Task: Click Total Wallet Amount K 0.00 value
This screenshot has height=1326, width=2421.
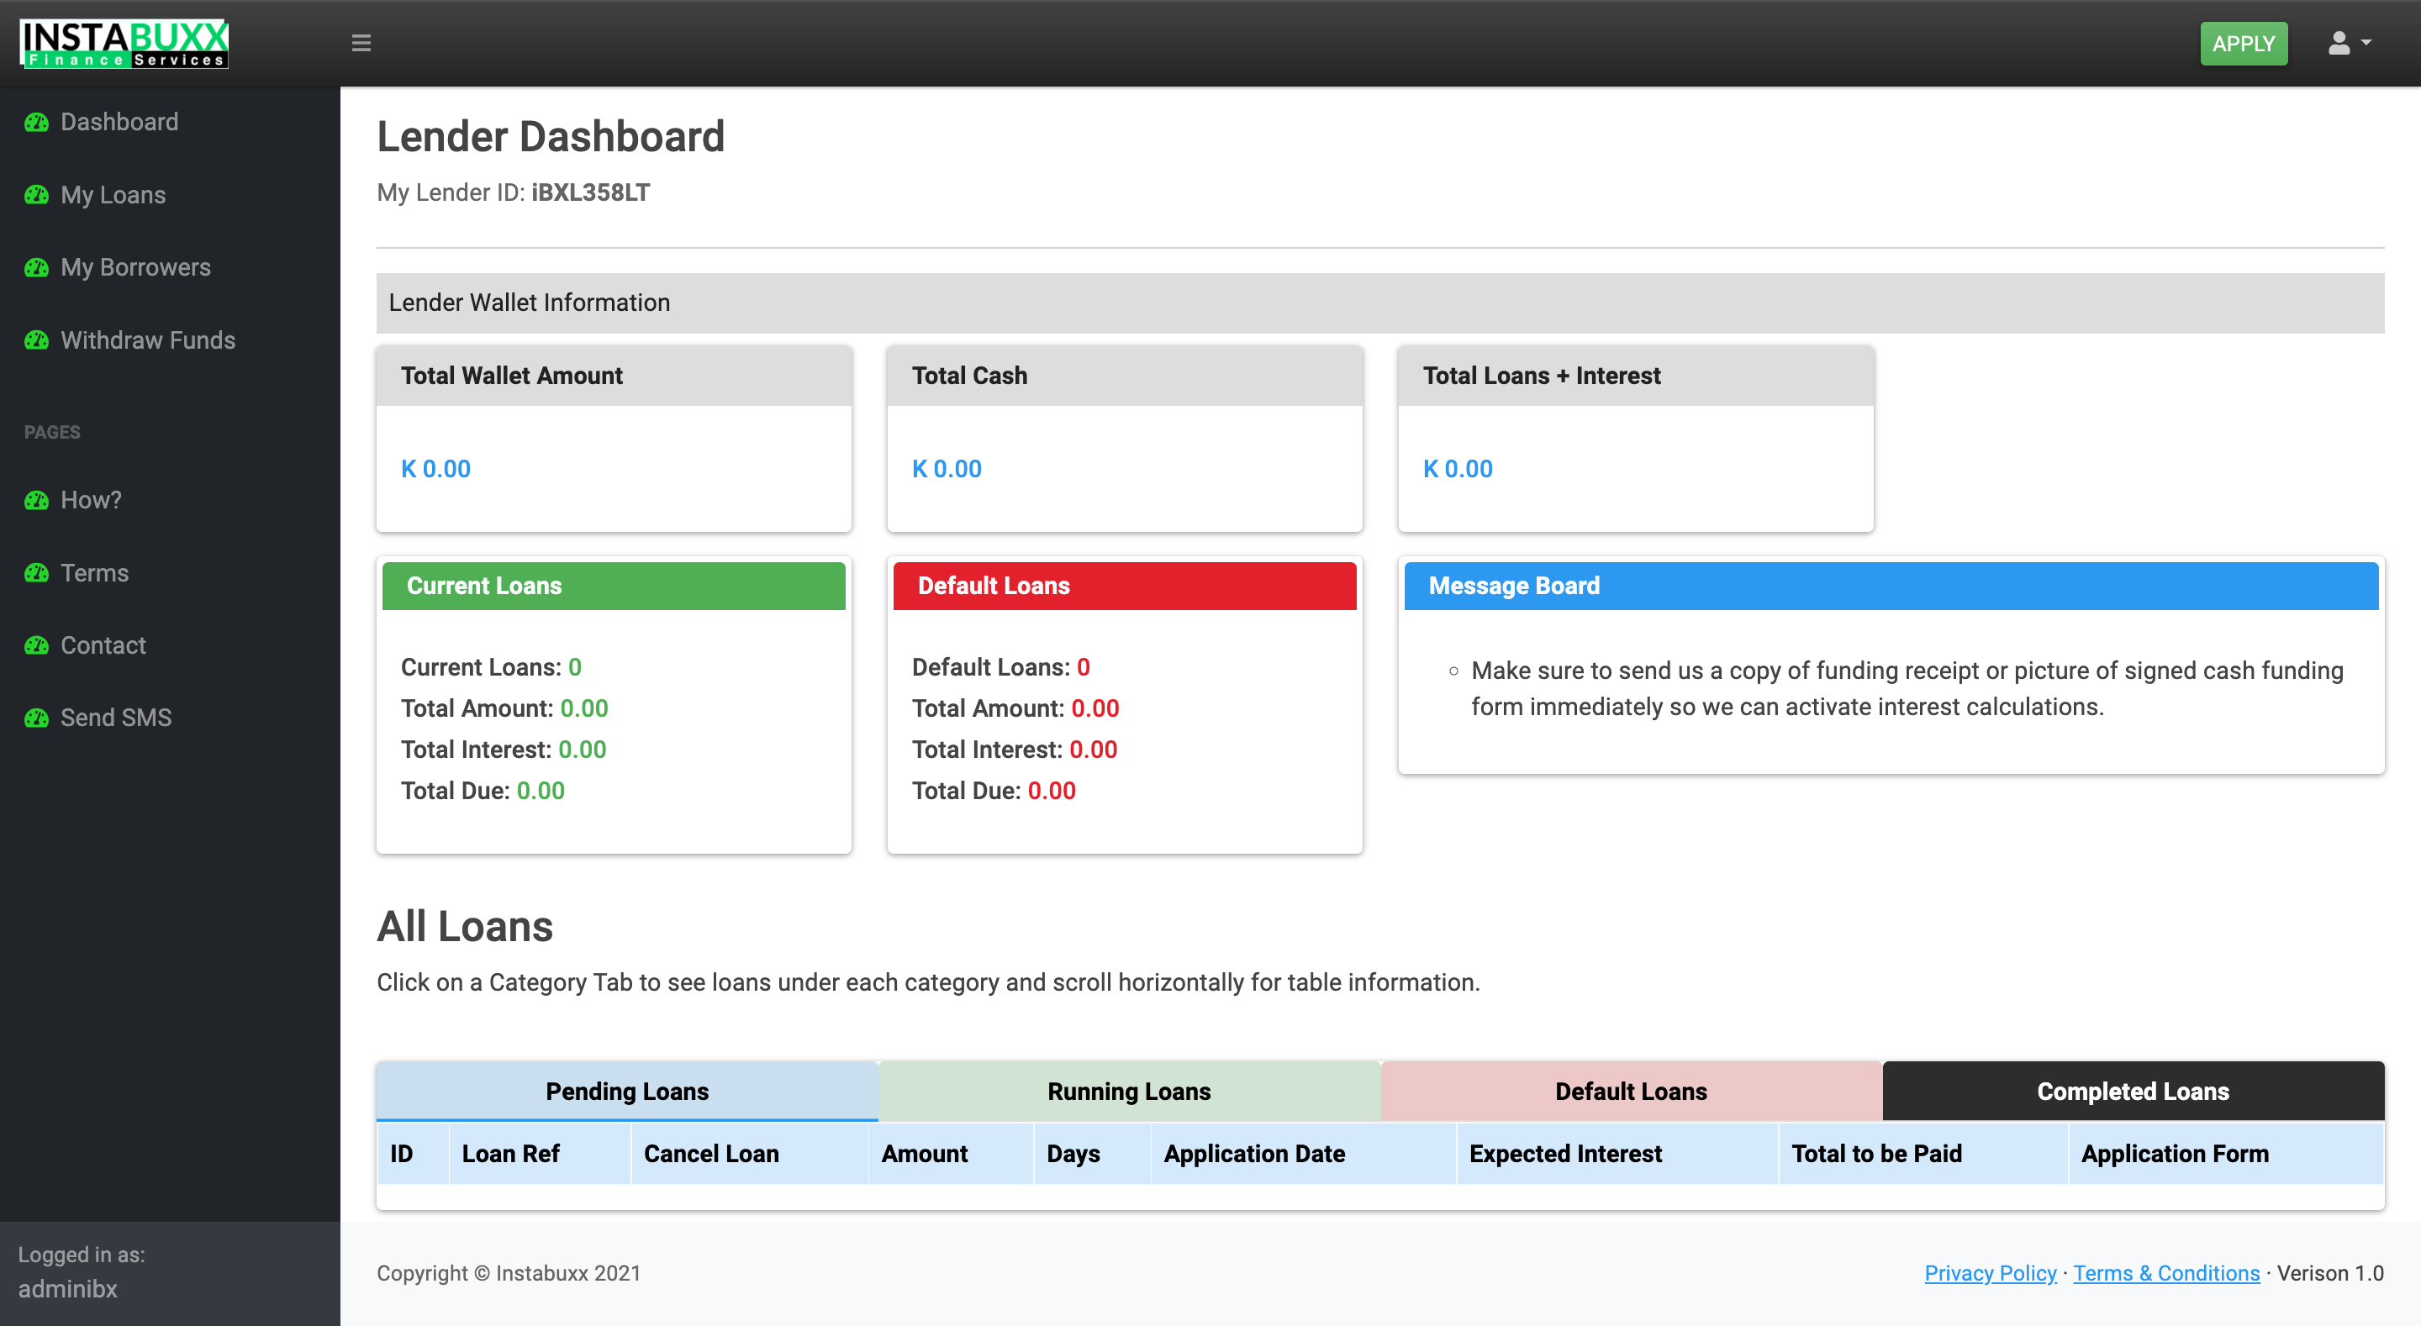Action: pos(435,469)
